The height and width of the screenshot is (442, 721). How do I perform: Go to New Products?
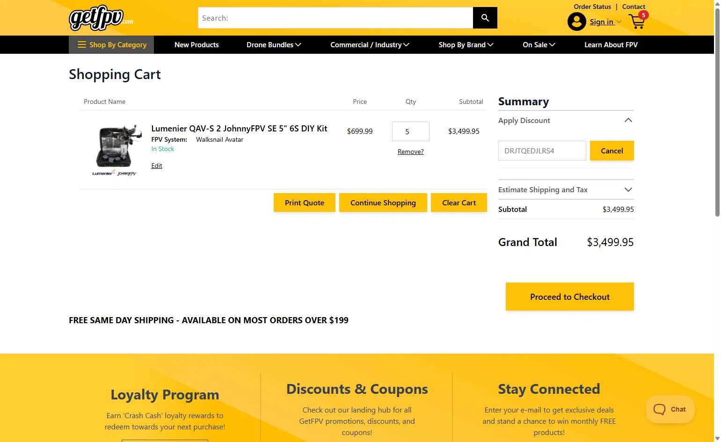point(197,45)
